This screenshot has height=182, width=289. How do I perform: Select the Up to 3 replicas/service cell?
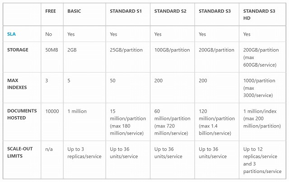click(84, 153)
